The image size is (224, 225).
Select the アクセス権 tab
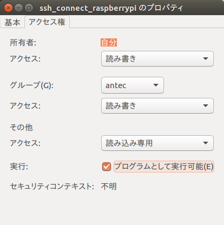pyautogui.click(x=47, y=22)
